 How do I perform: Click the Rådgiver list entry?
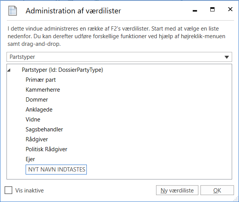37,139
